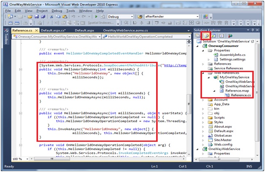Click the Find in Files icon beside afterRender
This screenshot has width=265, height=172.
140,16
